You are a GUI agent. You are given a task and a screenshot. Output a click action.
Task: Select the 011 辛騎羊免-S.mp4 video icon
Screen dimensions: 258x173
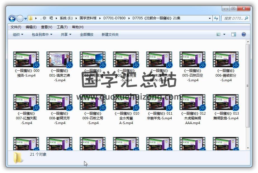pos(159,102)
